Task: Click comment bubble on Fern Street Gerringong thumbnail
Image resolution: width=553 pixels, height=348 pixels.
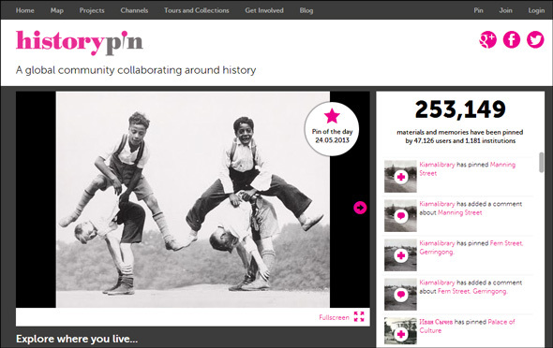Action: coord(401,295)
